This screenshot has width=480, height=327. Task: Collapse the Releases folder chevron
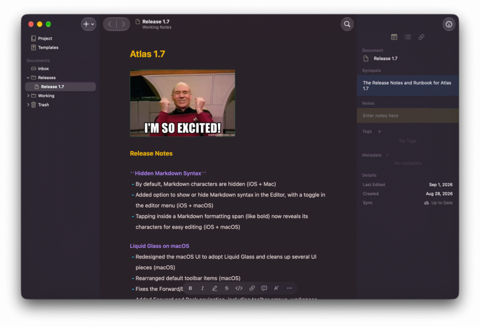[x=28, y=78]
